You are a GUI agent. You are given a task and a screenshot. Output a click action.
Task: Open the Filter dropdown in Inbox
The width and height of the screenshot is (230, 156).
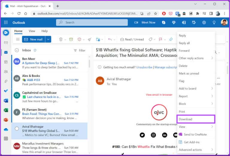(x=79, y=50)
